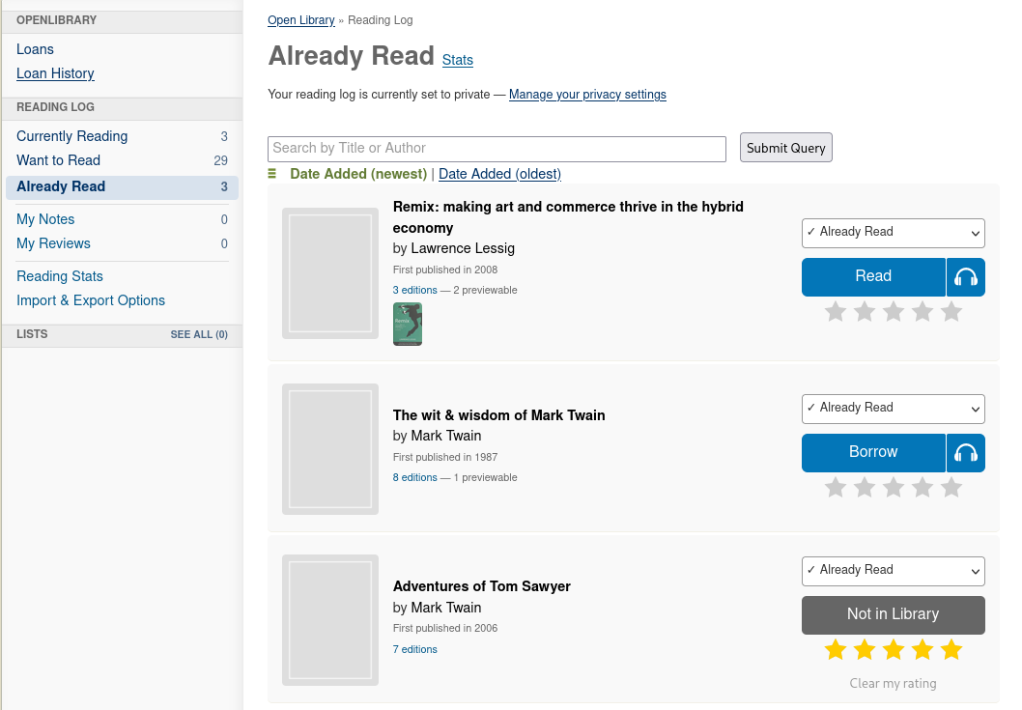Open Remix reading status dropdown
The height and width of the screenshot is (710, 1022).
(893, 233)
